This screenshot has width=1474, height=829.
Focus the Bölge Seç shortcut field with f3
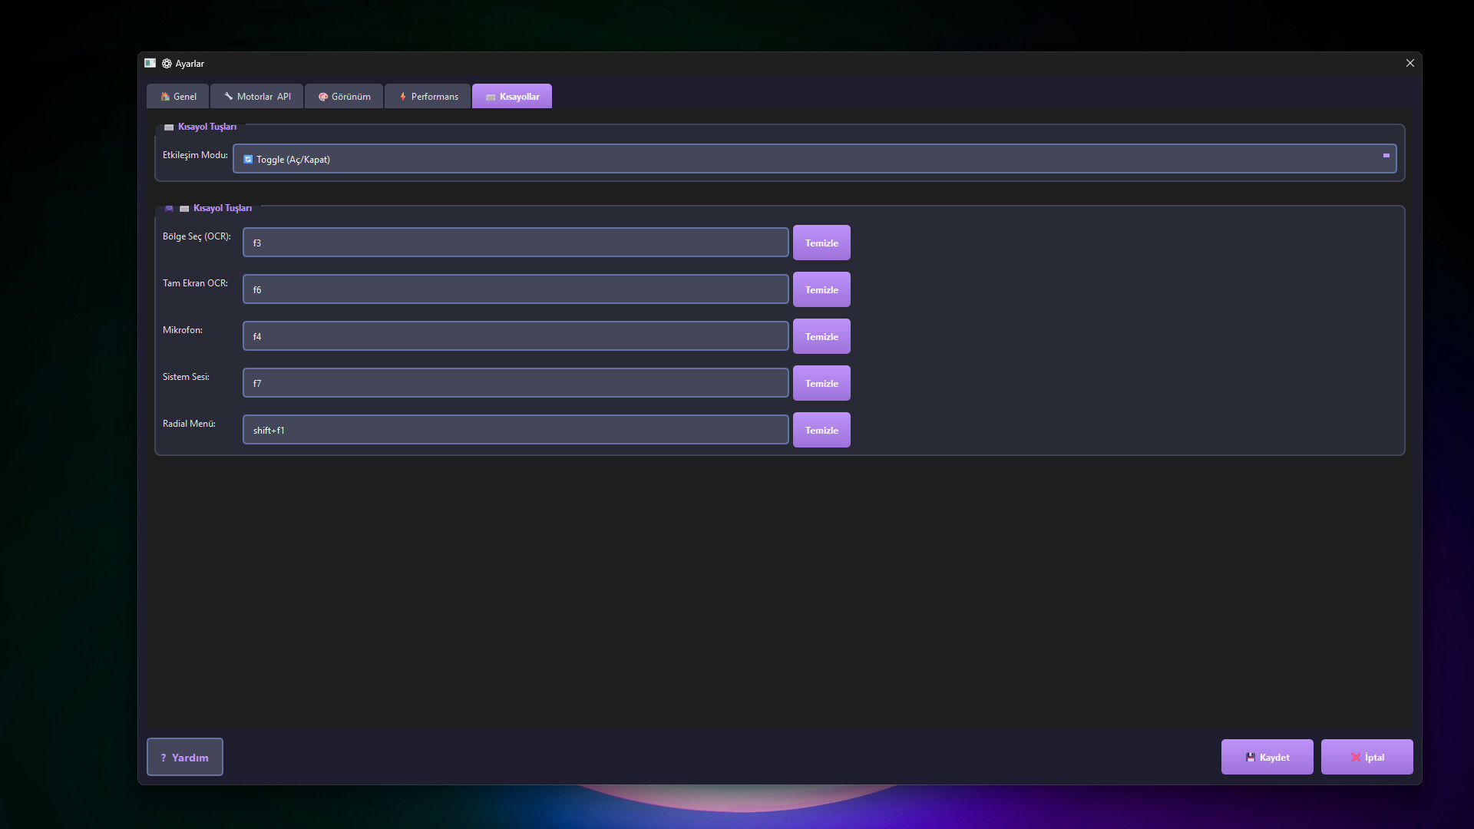click(515, 243)
